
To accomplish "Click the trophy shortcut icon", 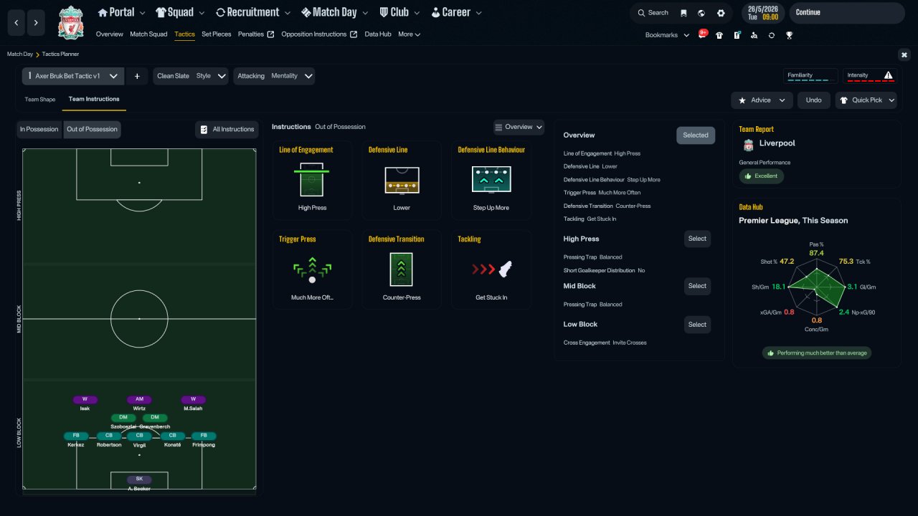I will [x=789, y=35].
